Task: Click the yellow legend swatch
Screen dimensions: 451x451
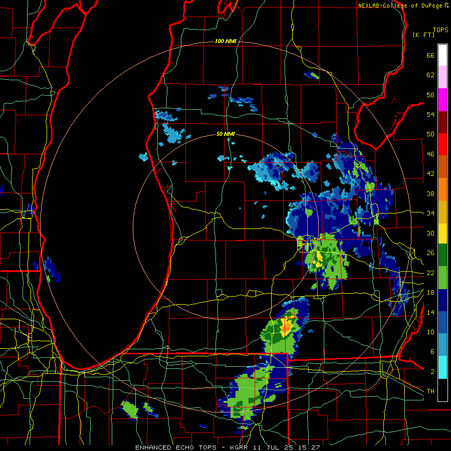Action: 442,233
